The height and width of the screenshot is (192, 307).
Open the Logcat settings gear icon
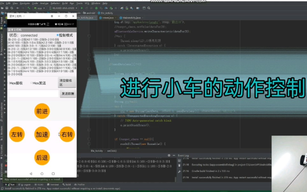pos(169,155)
